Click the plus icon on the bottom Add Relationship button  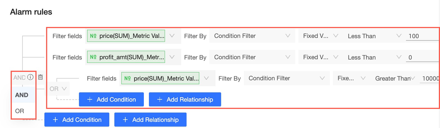[125, 120]
